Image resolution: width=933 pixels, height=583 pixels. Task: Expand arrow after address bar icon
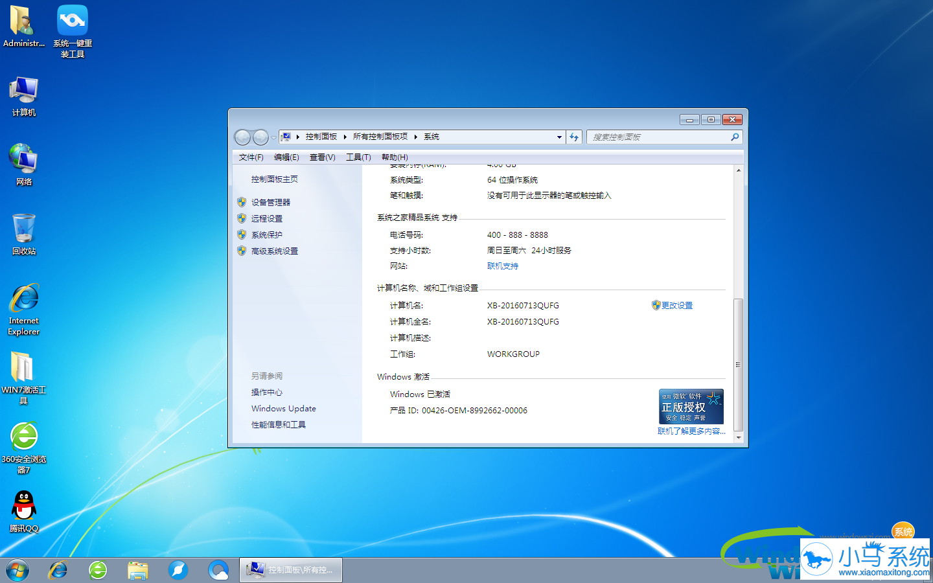[297, 137]
